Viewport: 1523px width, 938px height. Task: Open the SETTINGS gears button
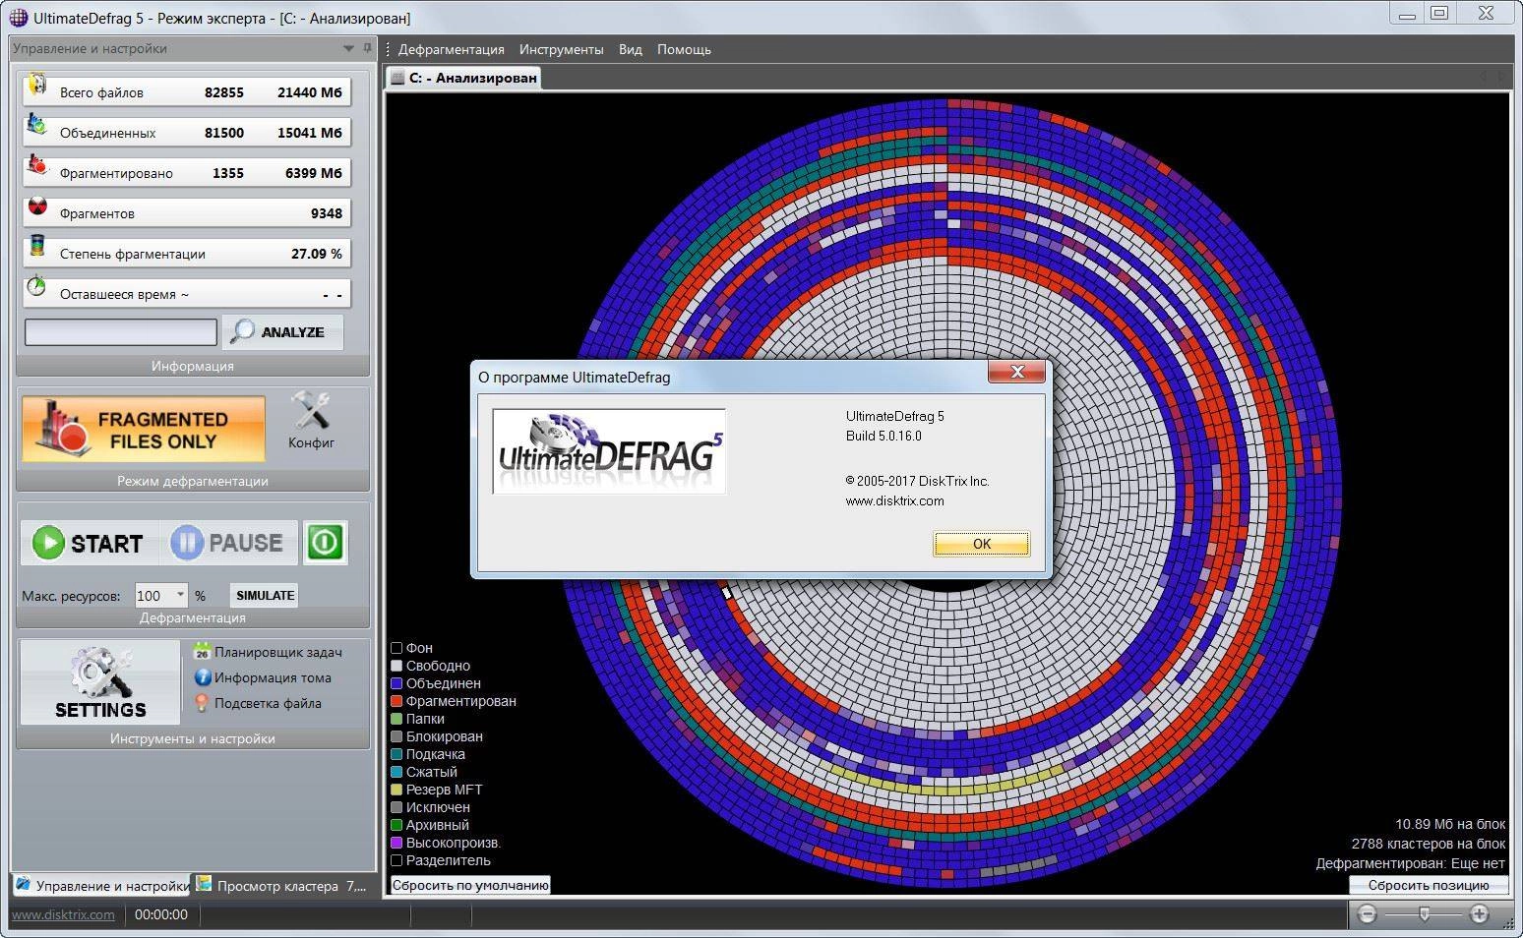[x=100, y=682]
